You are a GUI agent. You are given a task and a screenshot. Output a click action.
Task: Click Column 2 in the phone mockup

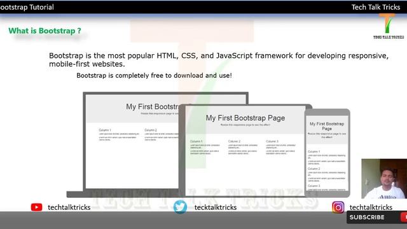pyautogui.click(x=314, y=169)
